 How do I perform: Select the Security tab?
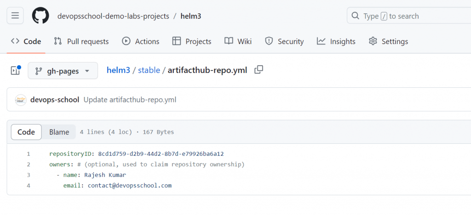(285, 41)
